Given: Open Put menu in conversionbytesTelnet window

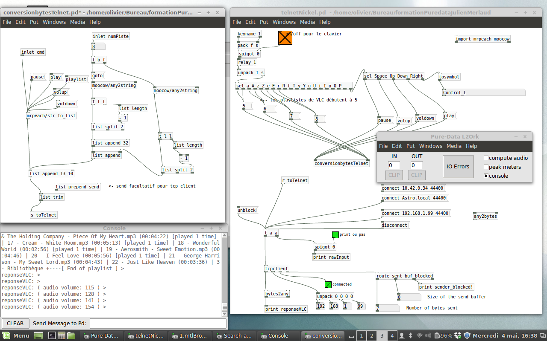Looking at the screenshot, I should coord(34,22).
